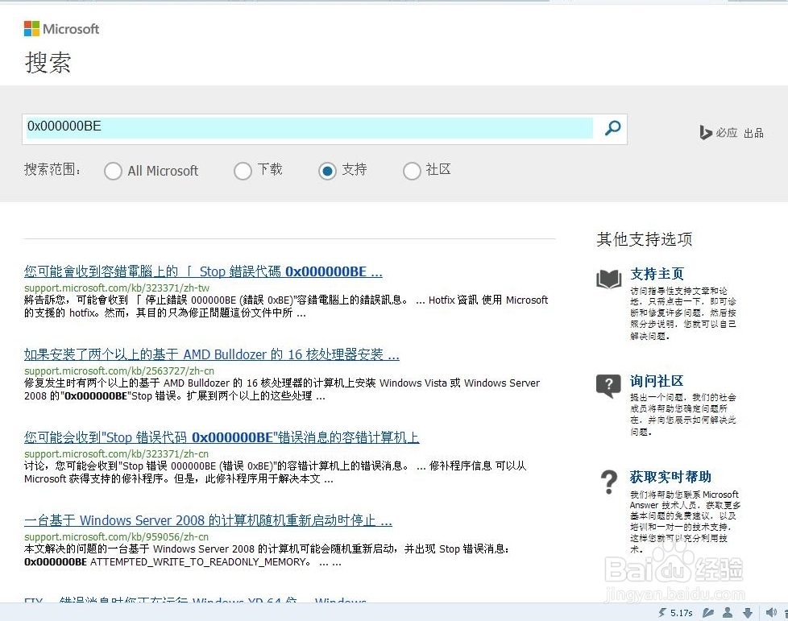
Task: Click the speech bubble icon beside 询问社区
Action: (x=608, y=386)
